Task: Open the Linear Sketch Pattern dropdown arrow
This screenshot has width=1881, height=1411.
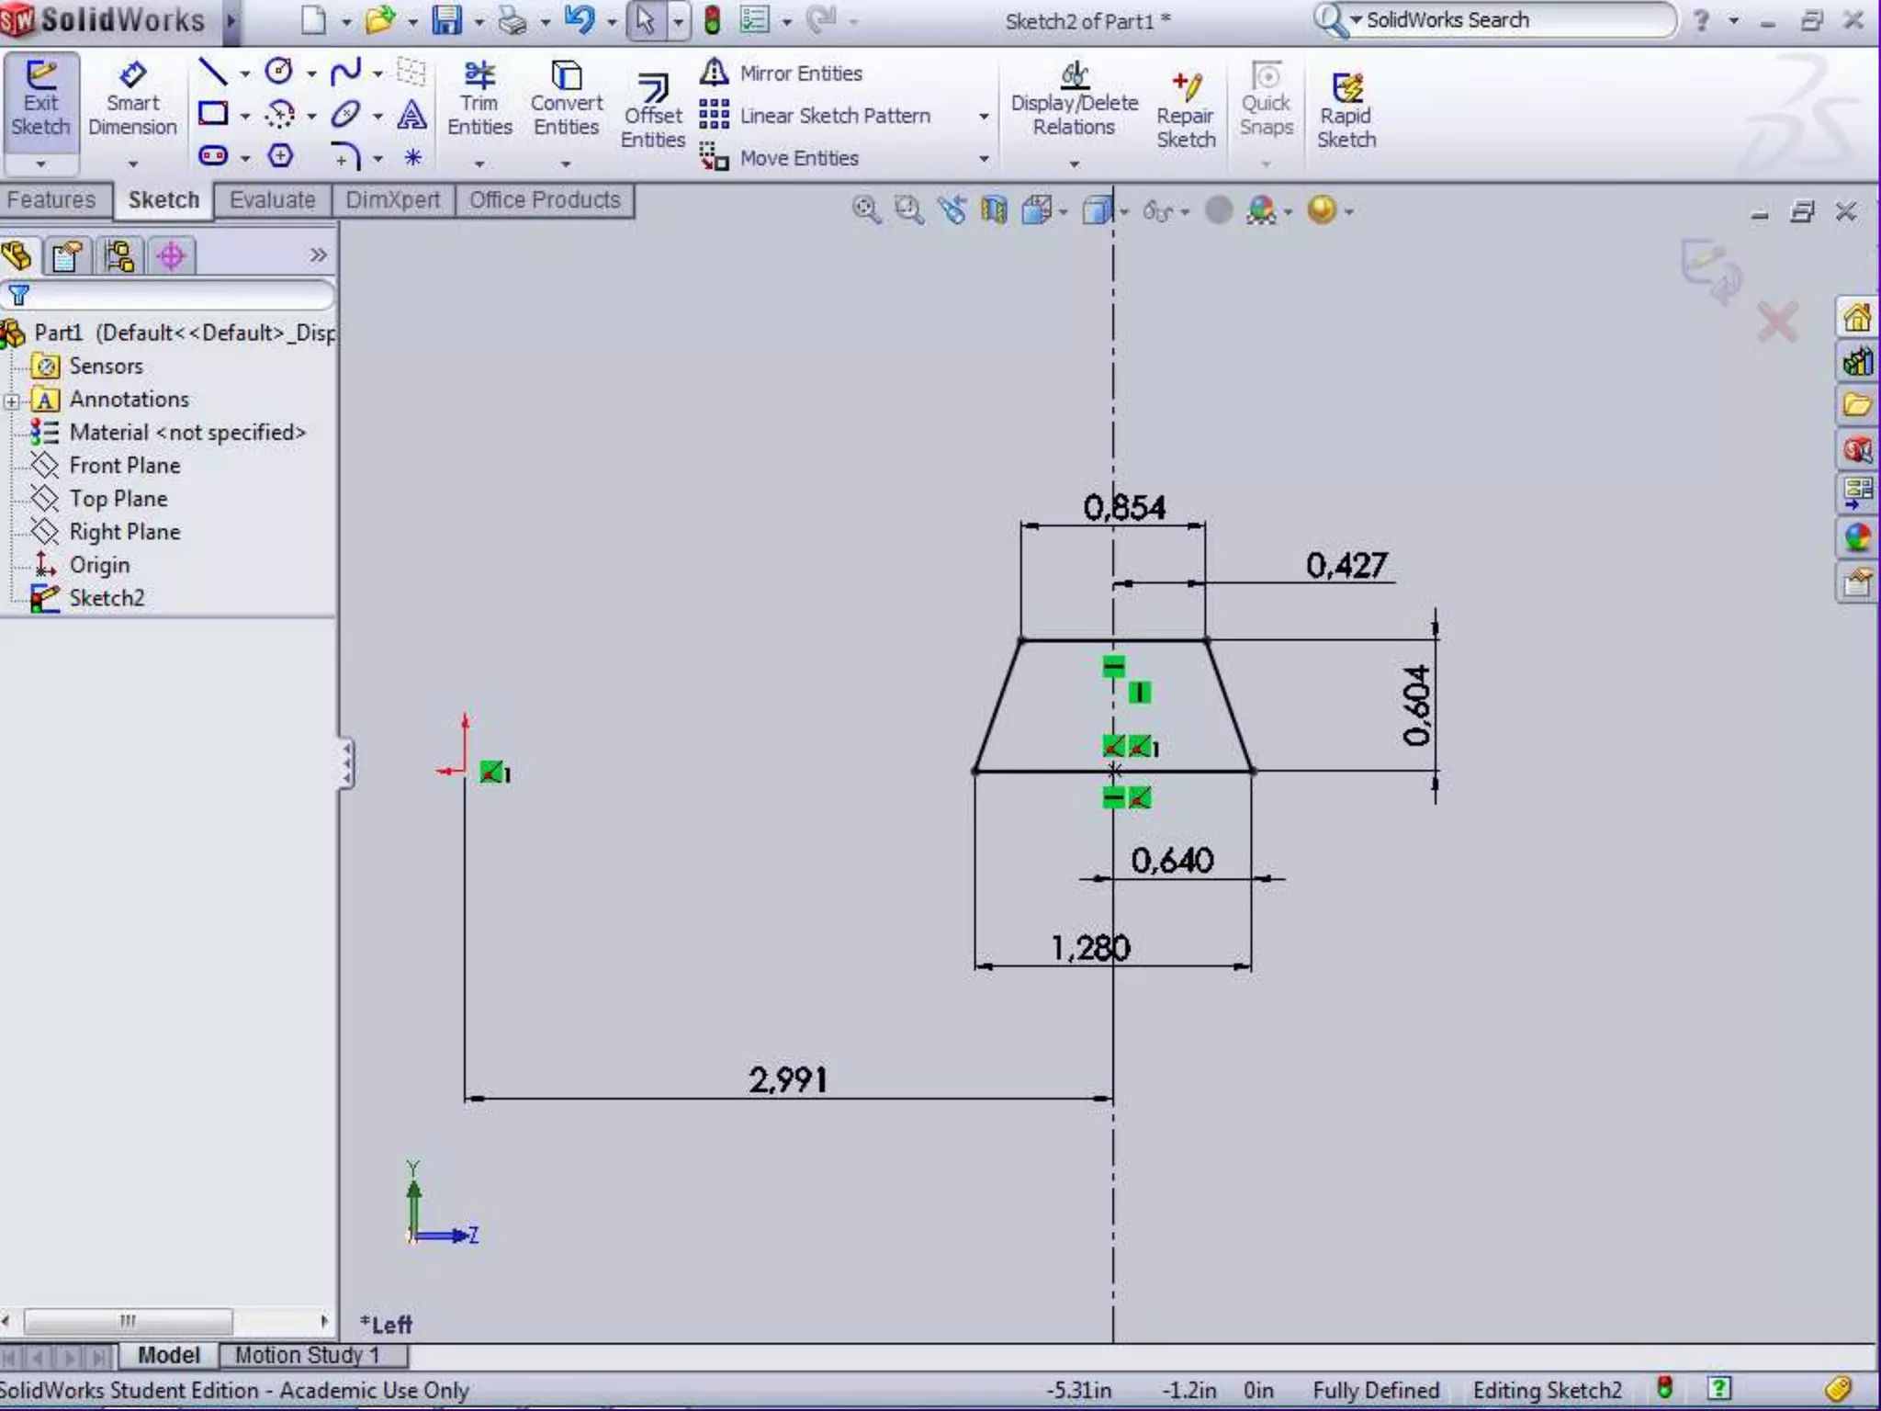Action: tap(984, 117)
